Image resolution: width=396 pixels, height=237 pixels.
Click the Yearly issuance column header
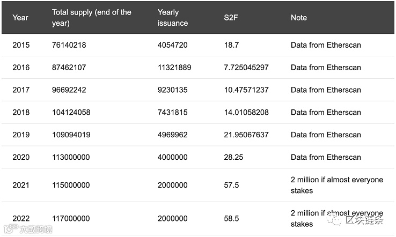[173, 18]
